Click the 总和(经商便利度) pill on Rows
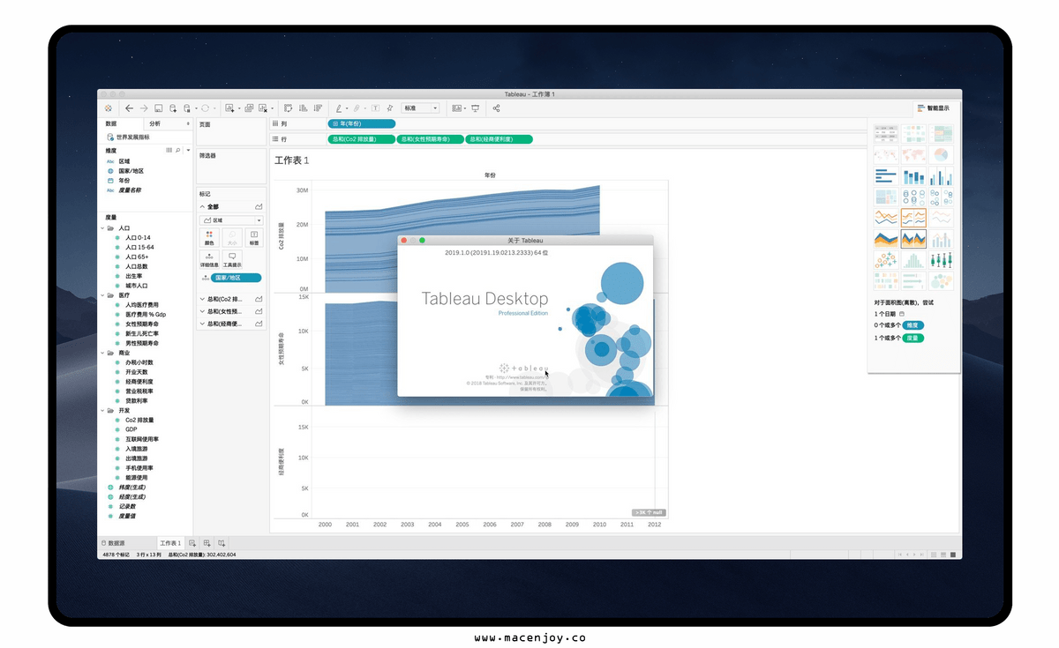1059x648 pixels. click(x=499, y=139)
